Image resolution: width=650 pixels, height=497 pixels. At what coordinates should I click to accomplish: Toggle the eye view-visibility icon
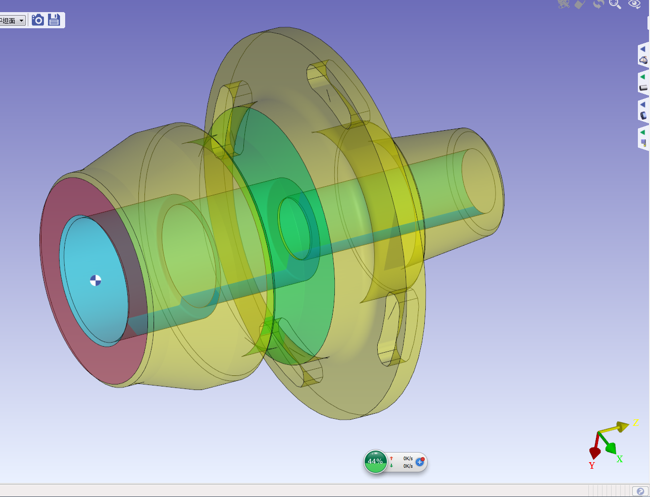click(x=634, y=4)
